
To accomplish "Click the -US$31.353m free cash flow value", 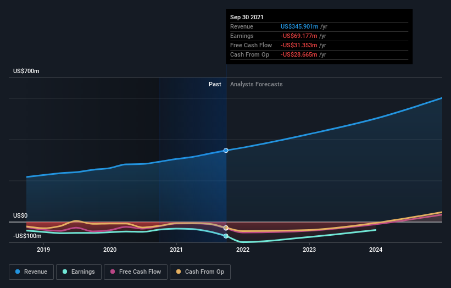I will coord(299,45).
